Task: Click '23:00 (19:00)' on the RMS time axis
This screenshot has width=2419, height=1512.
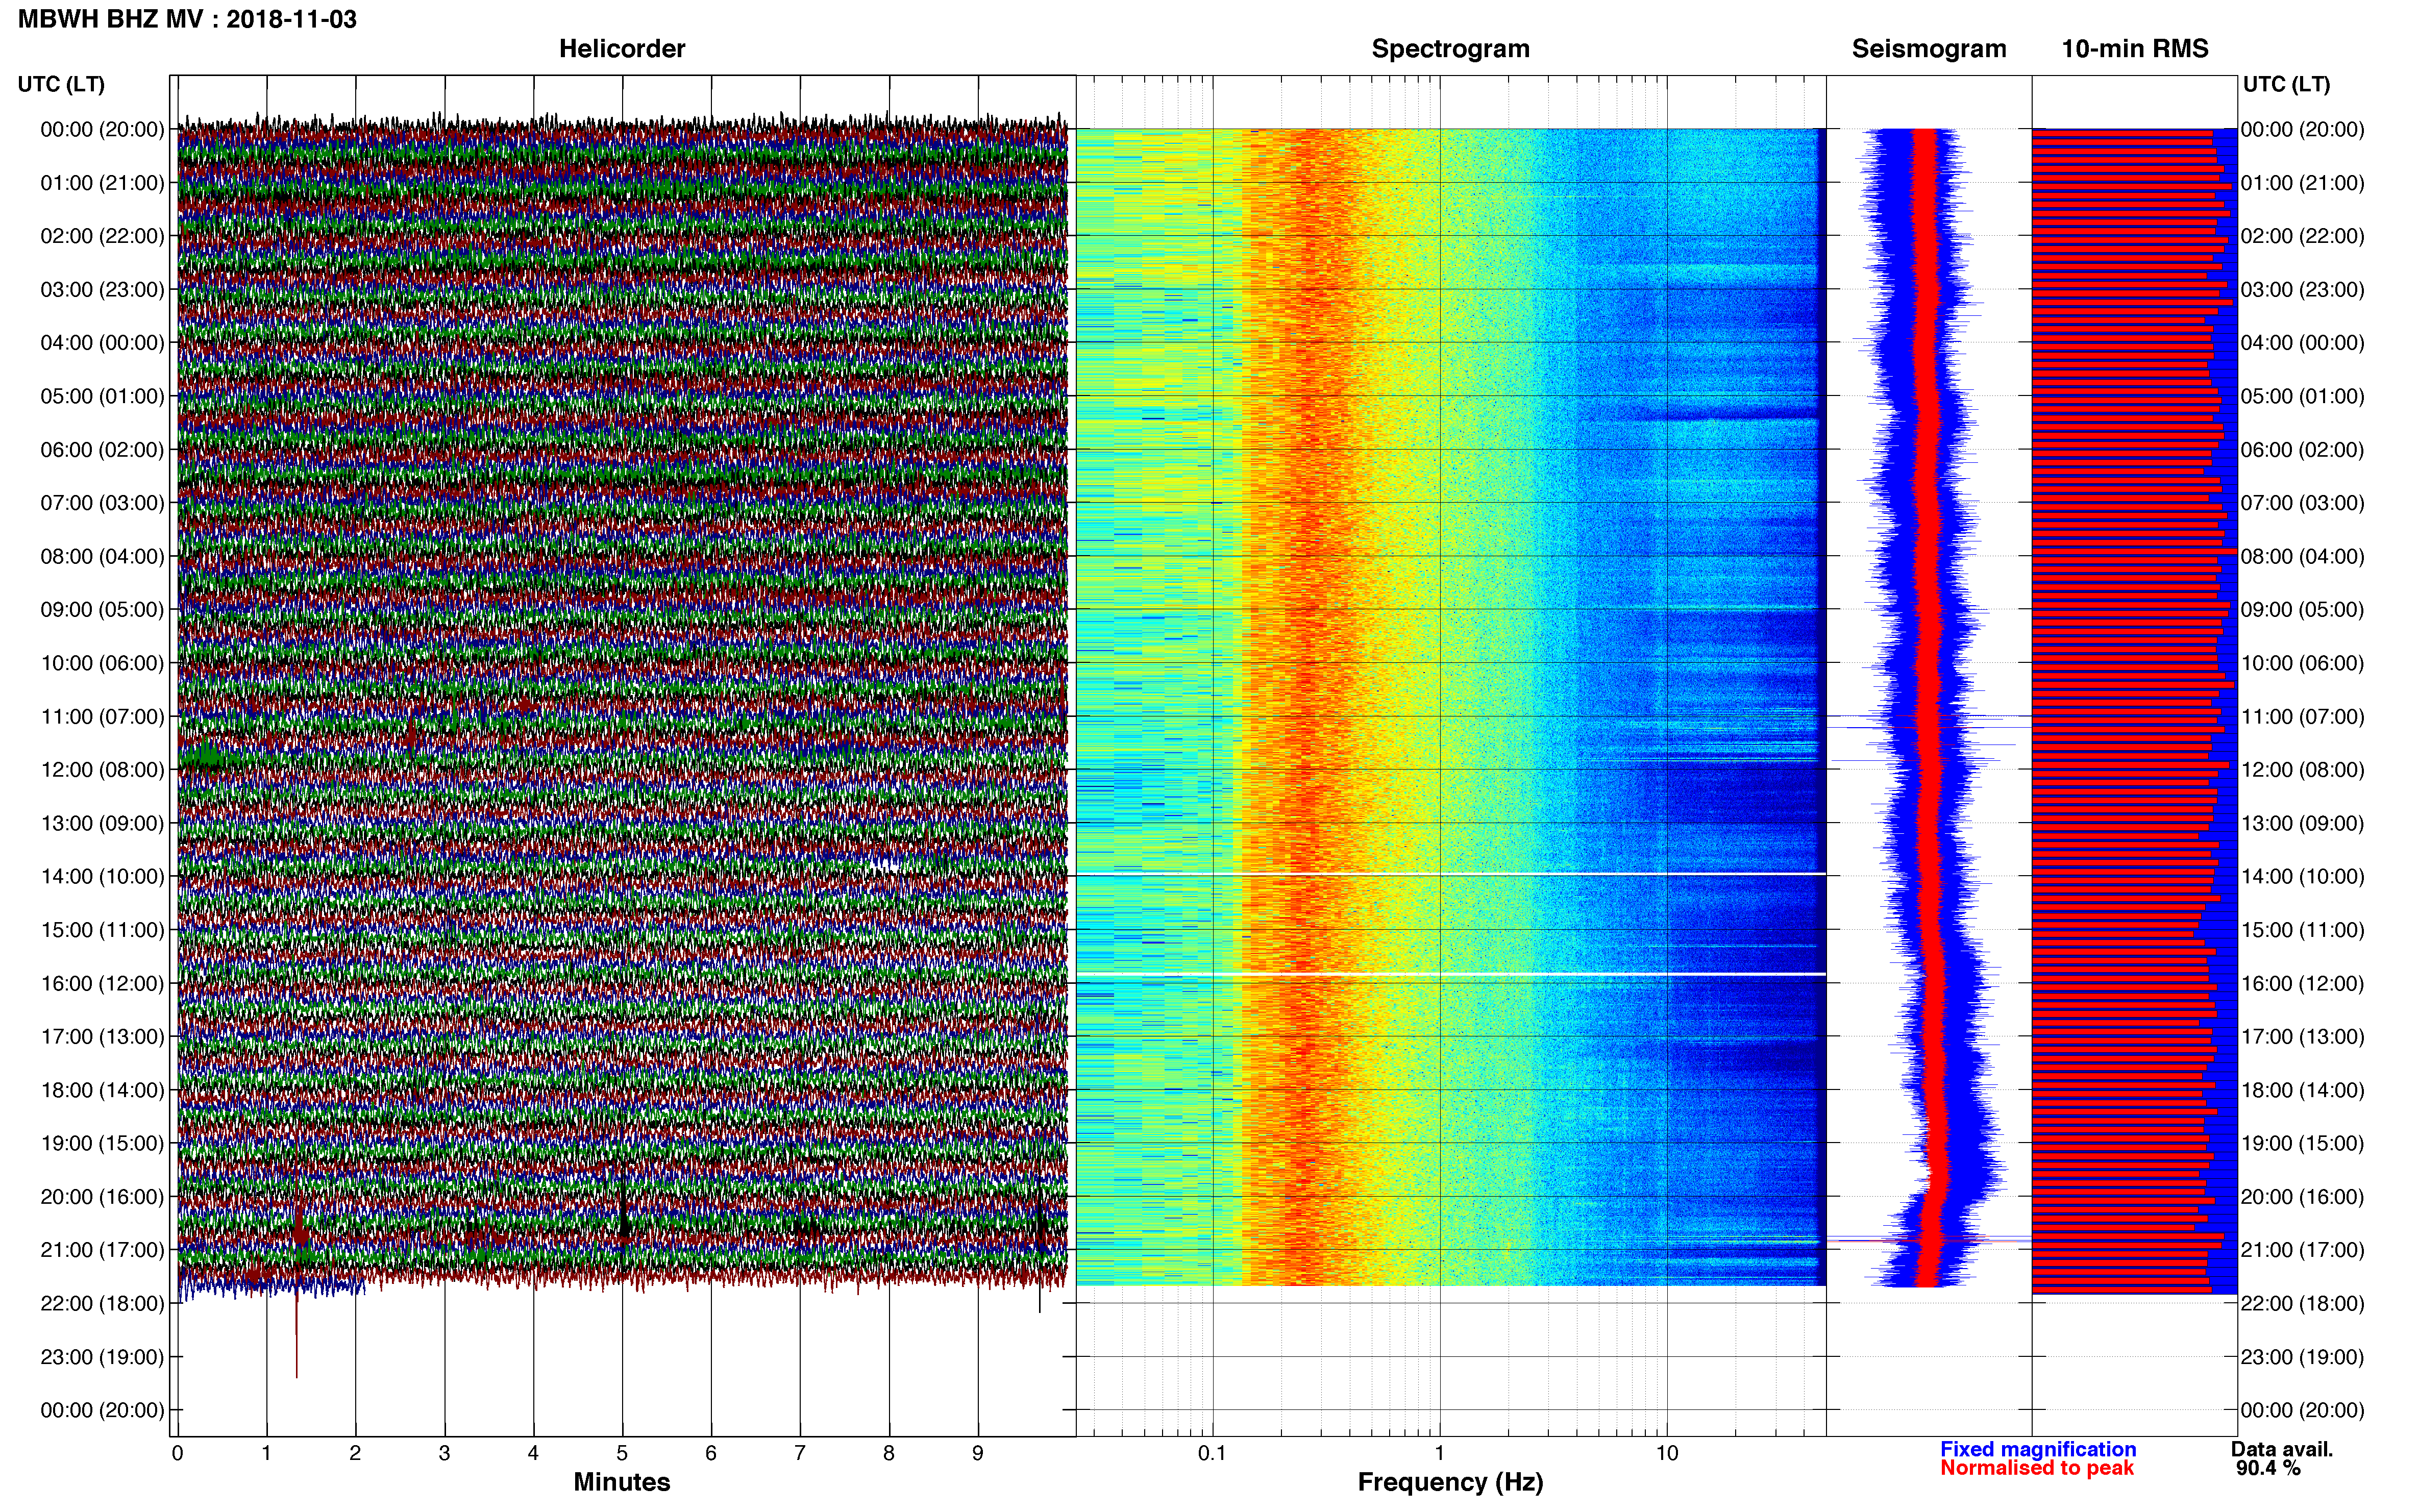Action: (x=2302, y=1357)
